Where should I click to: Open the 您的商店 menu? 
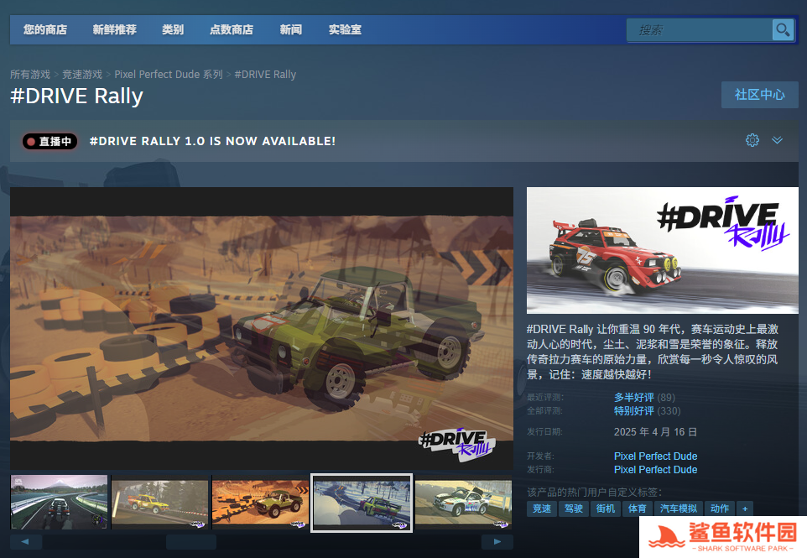45,29
